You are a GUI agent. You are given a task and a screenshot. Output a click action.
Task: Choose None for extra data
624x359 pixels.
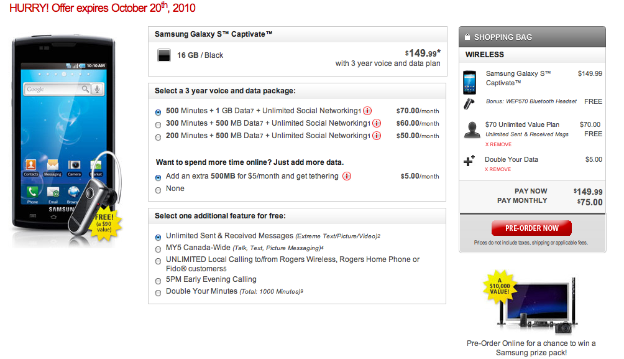coord(158,189)
